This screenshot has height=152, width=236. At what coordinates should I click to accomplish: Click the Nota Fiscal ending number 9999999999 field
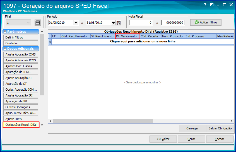(x=173, y=23)
